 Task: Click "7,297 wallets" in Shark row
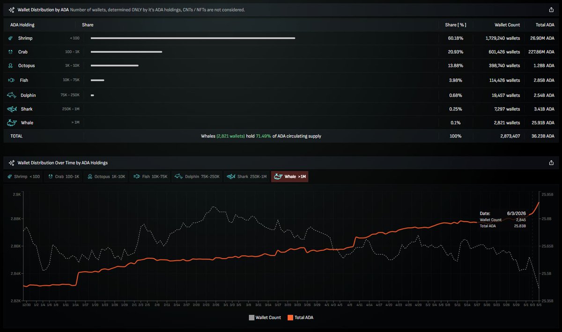click(506, 109)
